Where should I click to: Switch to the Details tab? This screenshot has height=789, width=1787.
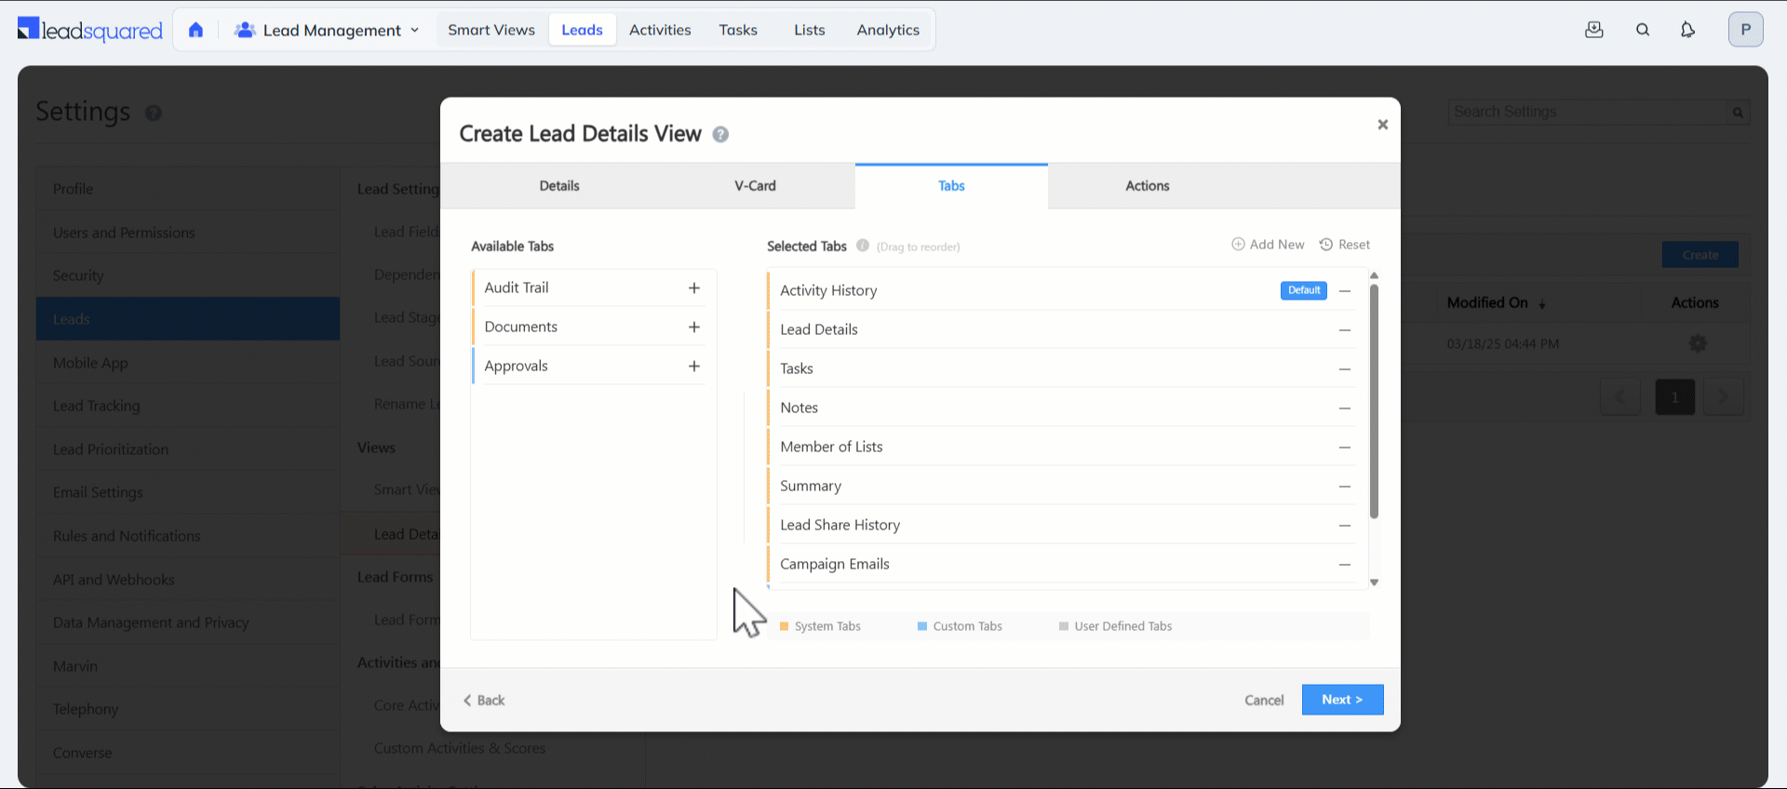pos(559,186)
